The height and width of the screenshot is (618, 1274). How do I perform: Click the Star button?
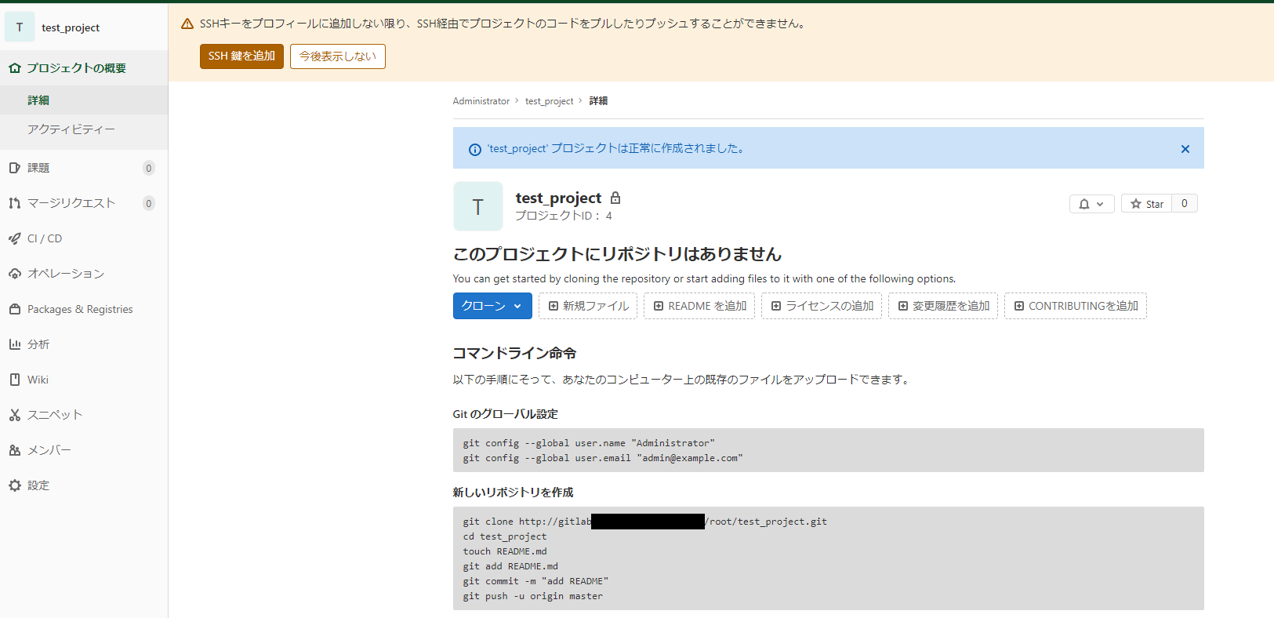coord(1146,204)
